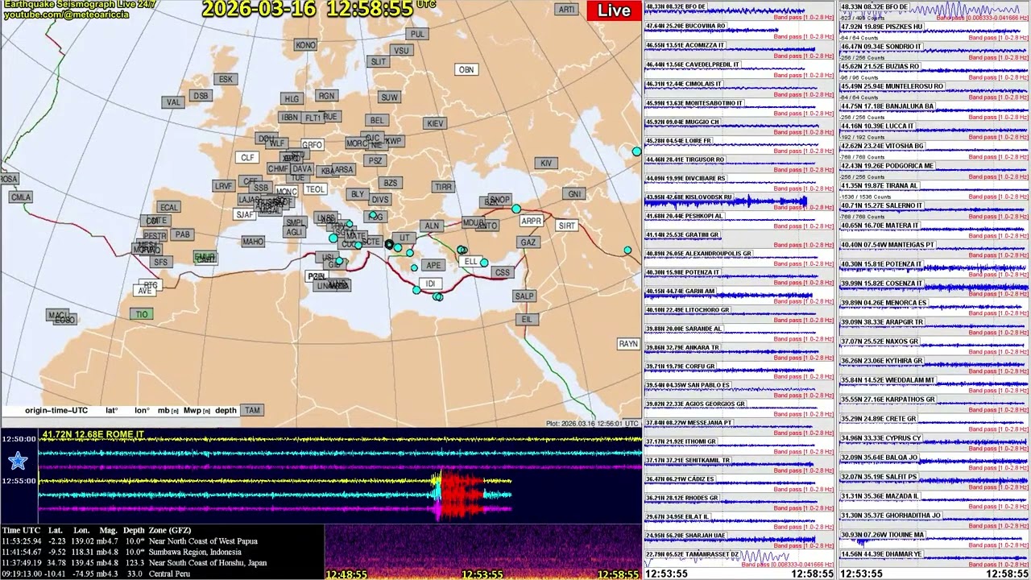Click the Zone (GFZ) column header

169,530
